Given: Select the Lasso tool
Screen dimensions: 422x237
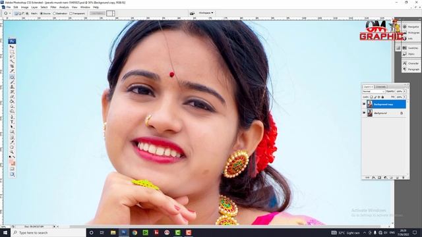Looking at the screenshot, I should coord(12,57).
